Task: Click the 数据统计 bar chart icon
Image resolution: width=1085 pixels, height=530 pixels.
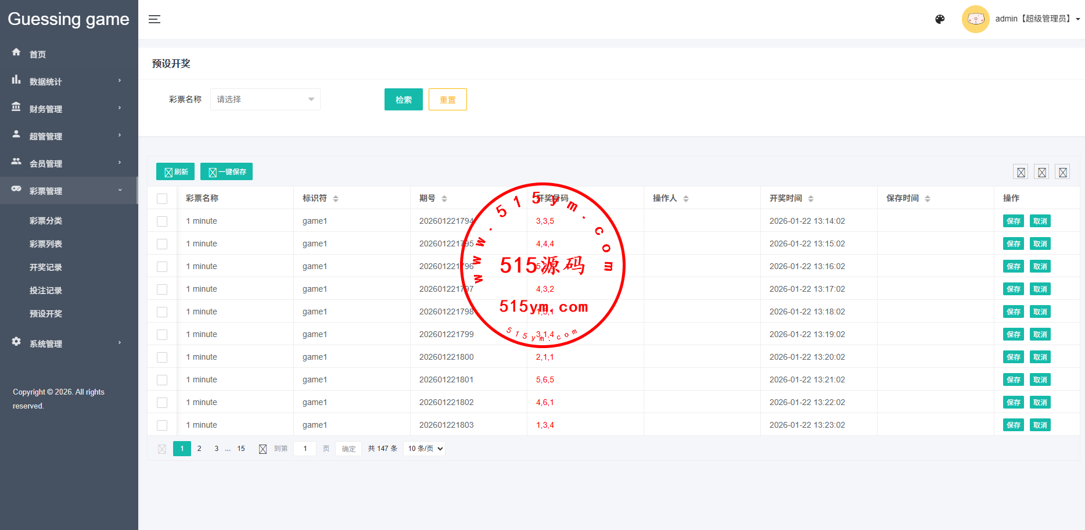Action: pos(16,80)
